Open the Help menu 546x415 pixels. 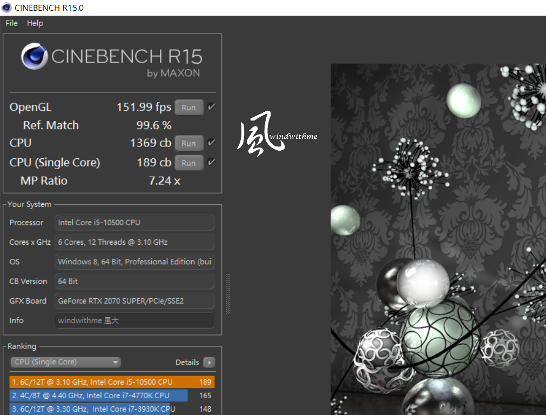(35, 23)
